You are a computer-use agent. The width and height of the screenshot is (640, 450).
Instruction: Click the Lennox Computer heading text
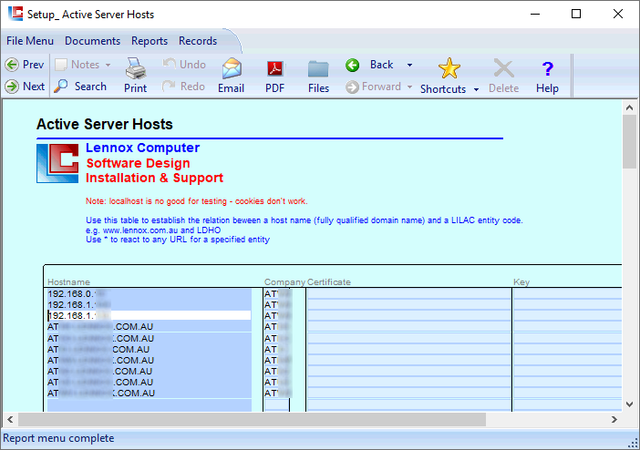(142, 148)
